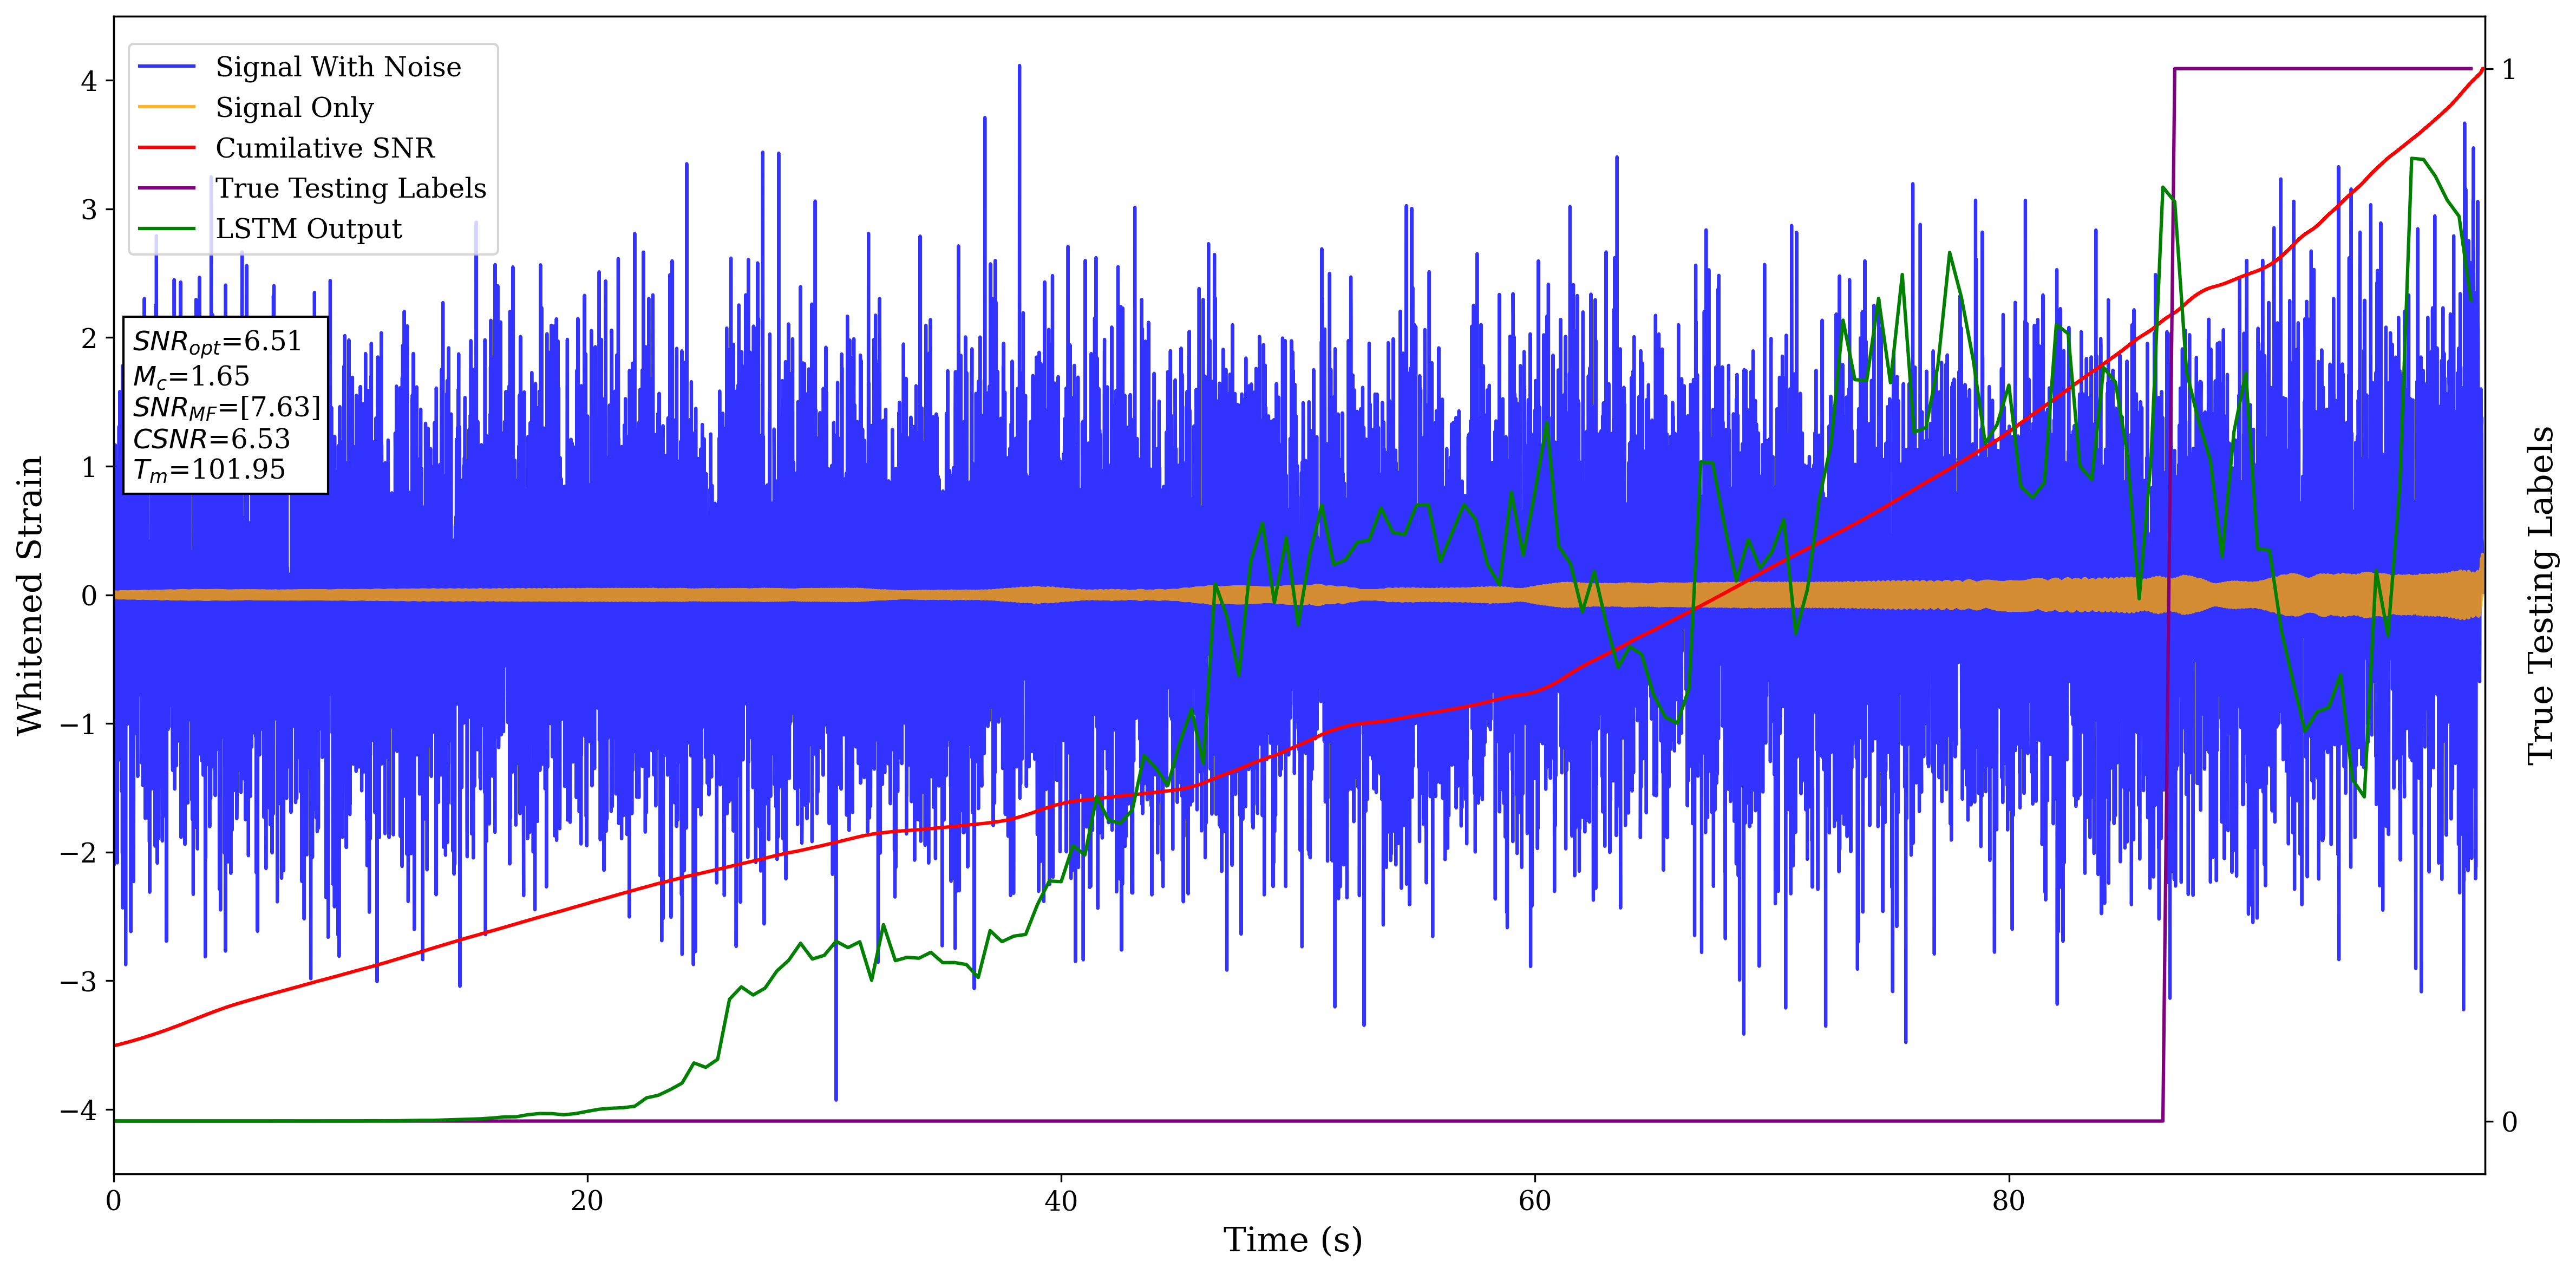Click the y-axis tick label −4
This screenshot has width=2576, height=1274.
[x=79, y=1110]
